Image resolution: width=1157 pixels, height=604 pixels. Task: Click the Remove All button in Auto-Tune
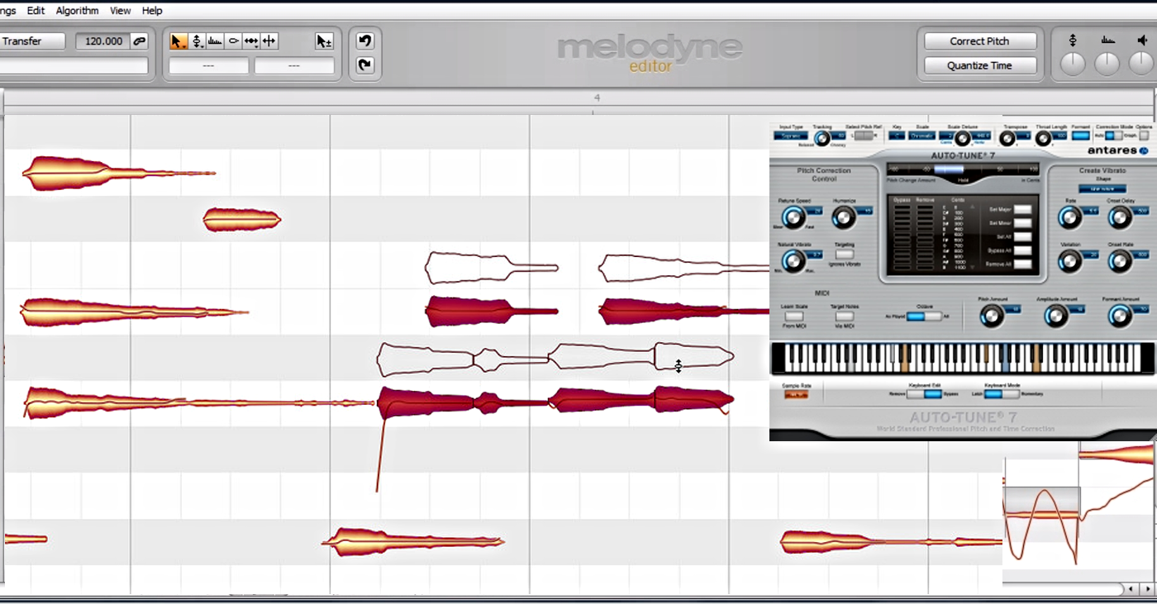coord(1022,264)
